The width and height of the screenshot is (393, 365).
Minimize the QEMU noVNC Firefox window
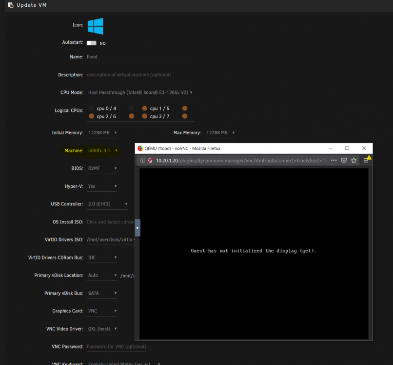tap(331, 148)
